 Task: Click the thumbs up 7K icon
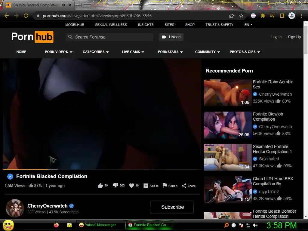tap(100, 186)
